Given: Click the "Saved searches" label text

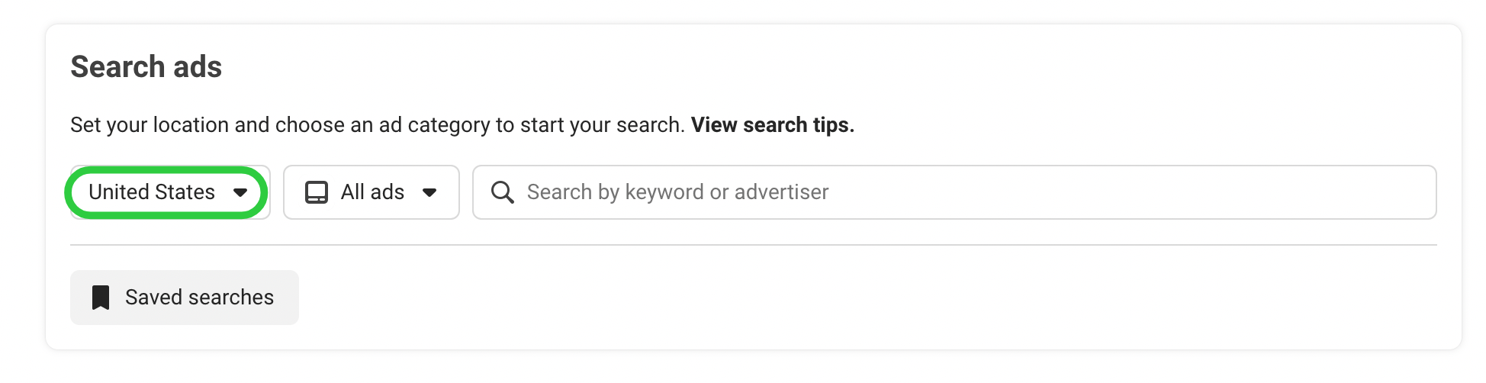Looking at the screenshot, I should 199,298.
